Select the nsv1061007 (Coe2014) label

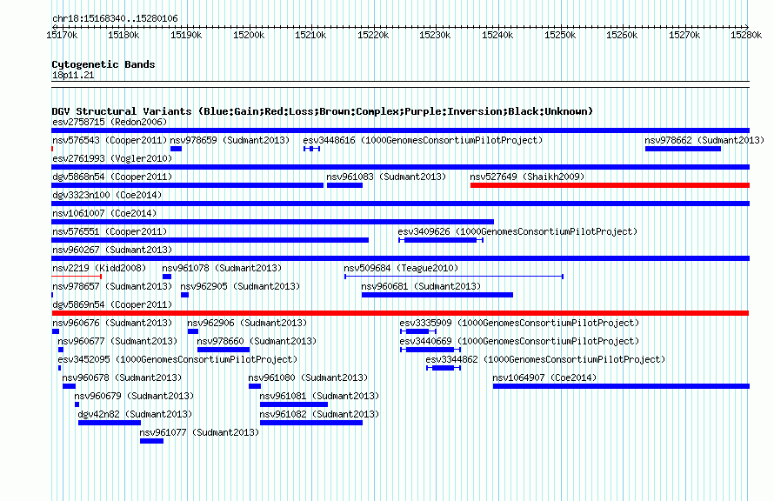coord(104,213)
